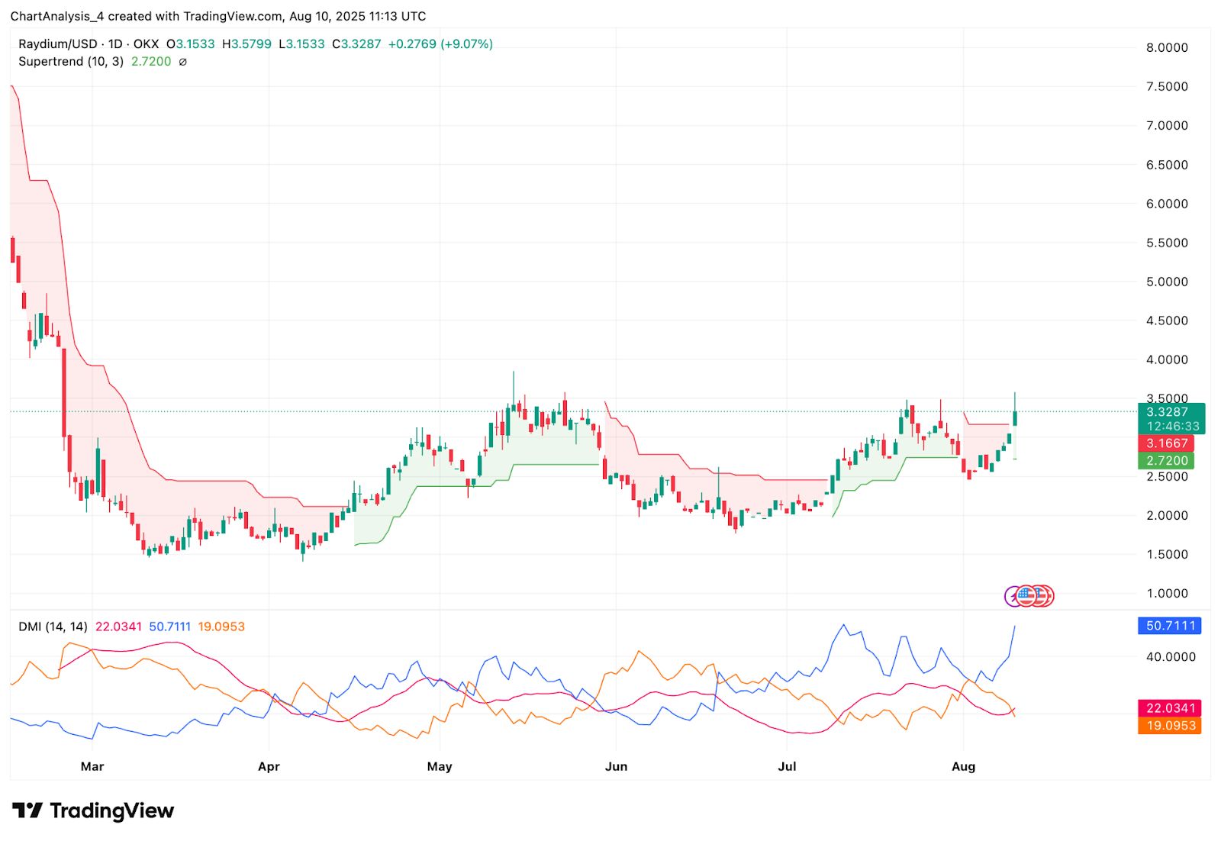Click the TradingView.com attribution text in header

[230, 16]
